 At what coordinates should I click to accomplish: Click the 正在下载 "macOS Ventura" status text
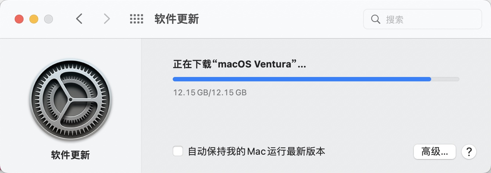coord(240,65)
